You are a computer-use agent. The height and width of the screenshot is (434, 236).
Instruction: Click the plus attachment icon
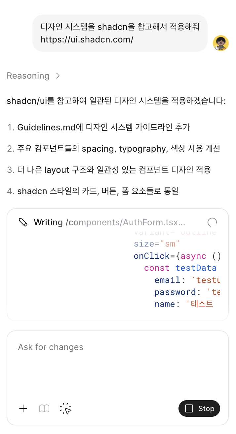tap(23, 408)
